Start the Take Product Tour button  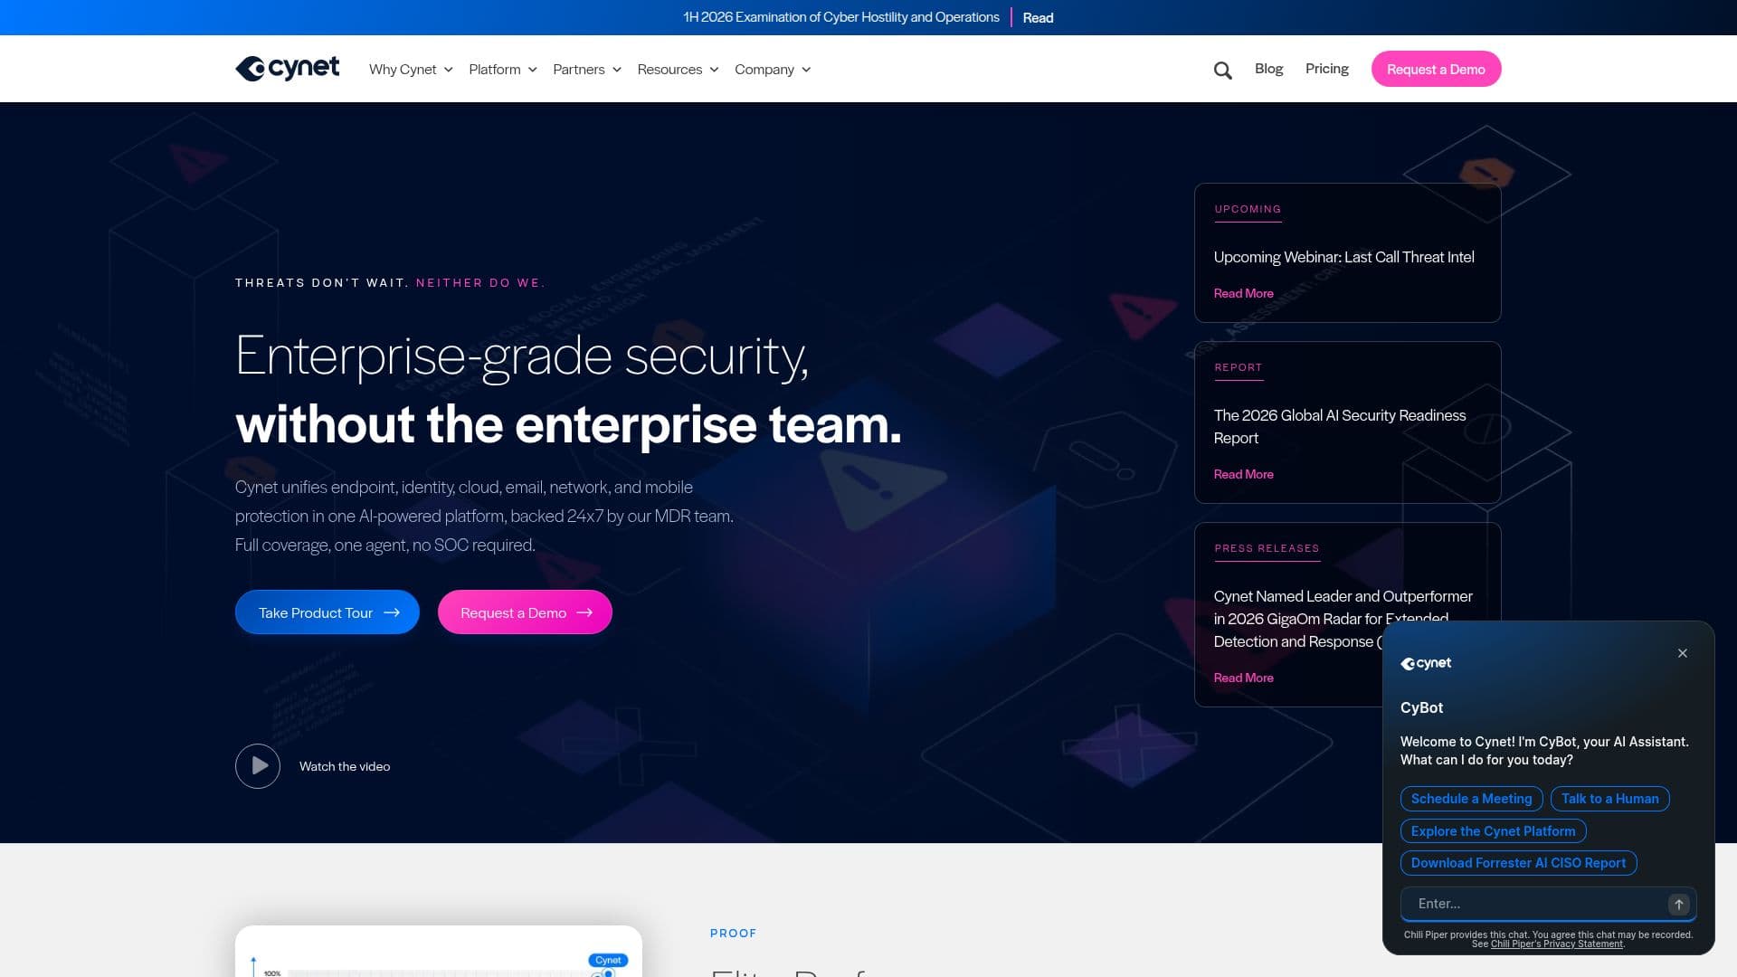pyautogui.click(x=327, y=612)
